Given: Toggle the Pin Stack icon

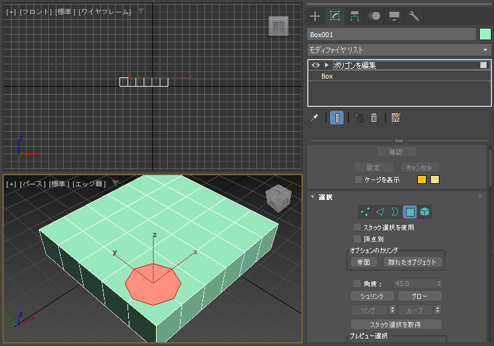Looking at the screenshot, I should click(314, 118).
